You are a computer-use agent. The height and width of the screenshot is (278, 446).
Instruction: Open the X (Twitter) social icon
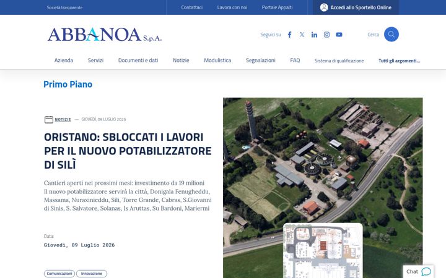click(302, 35)
